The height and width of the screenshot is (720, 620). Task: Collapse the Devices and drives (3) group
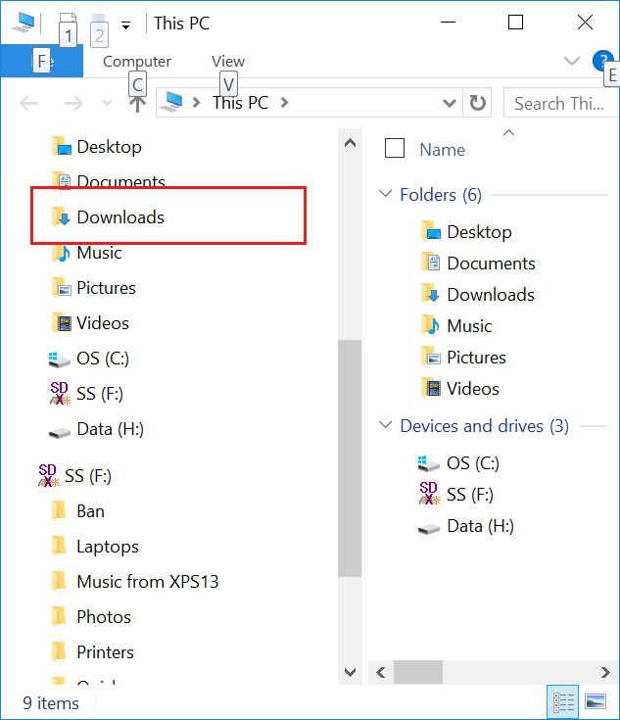pos(385,425)
